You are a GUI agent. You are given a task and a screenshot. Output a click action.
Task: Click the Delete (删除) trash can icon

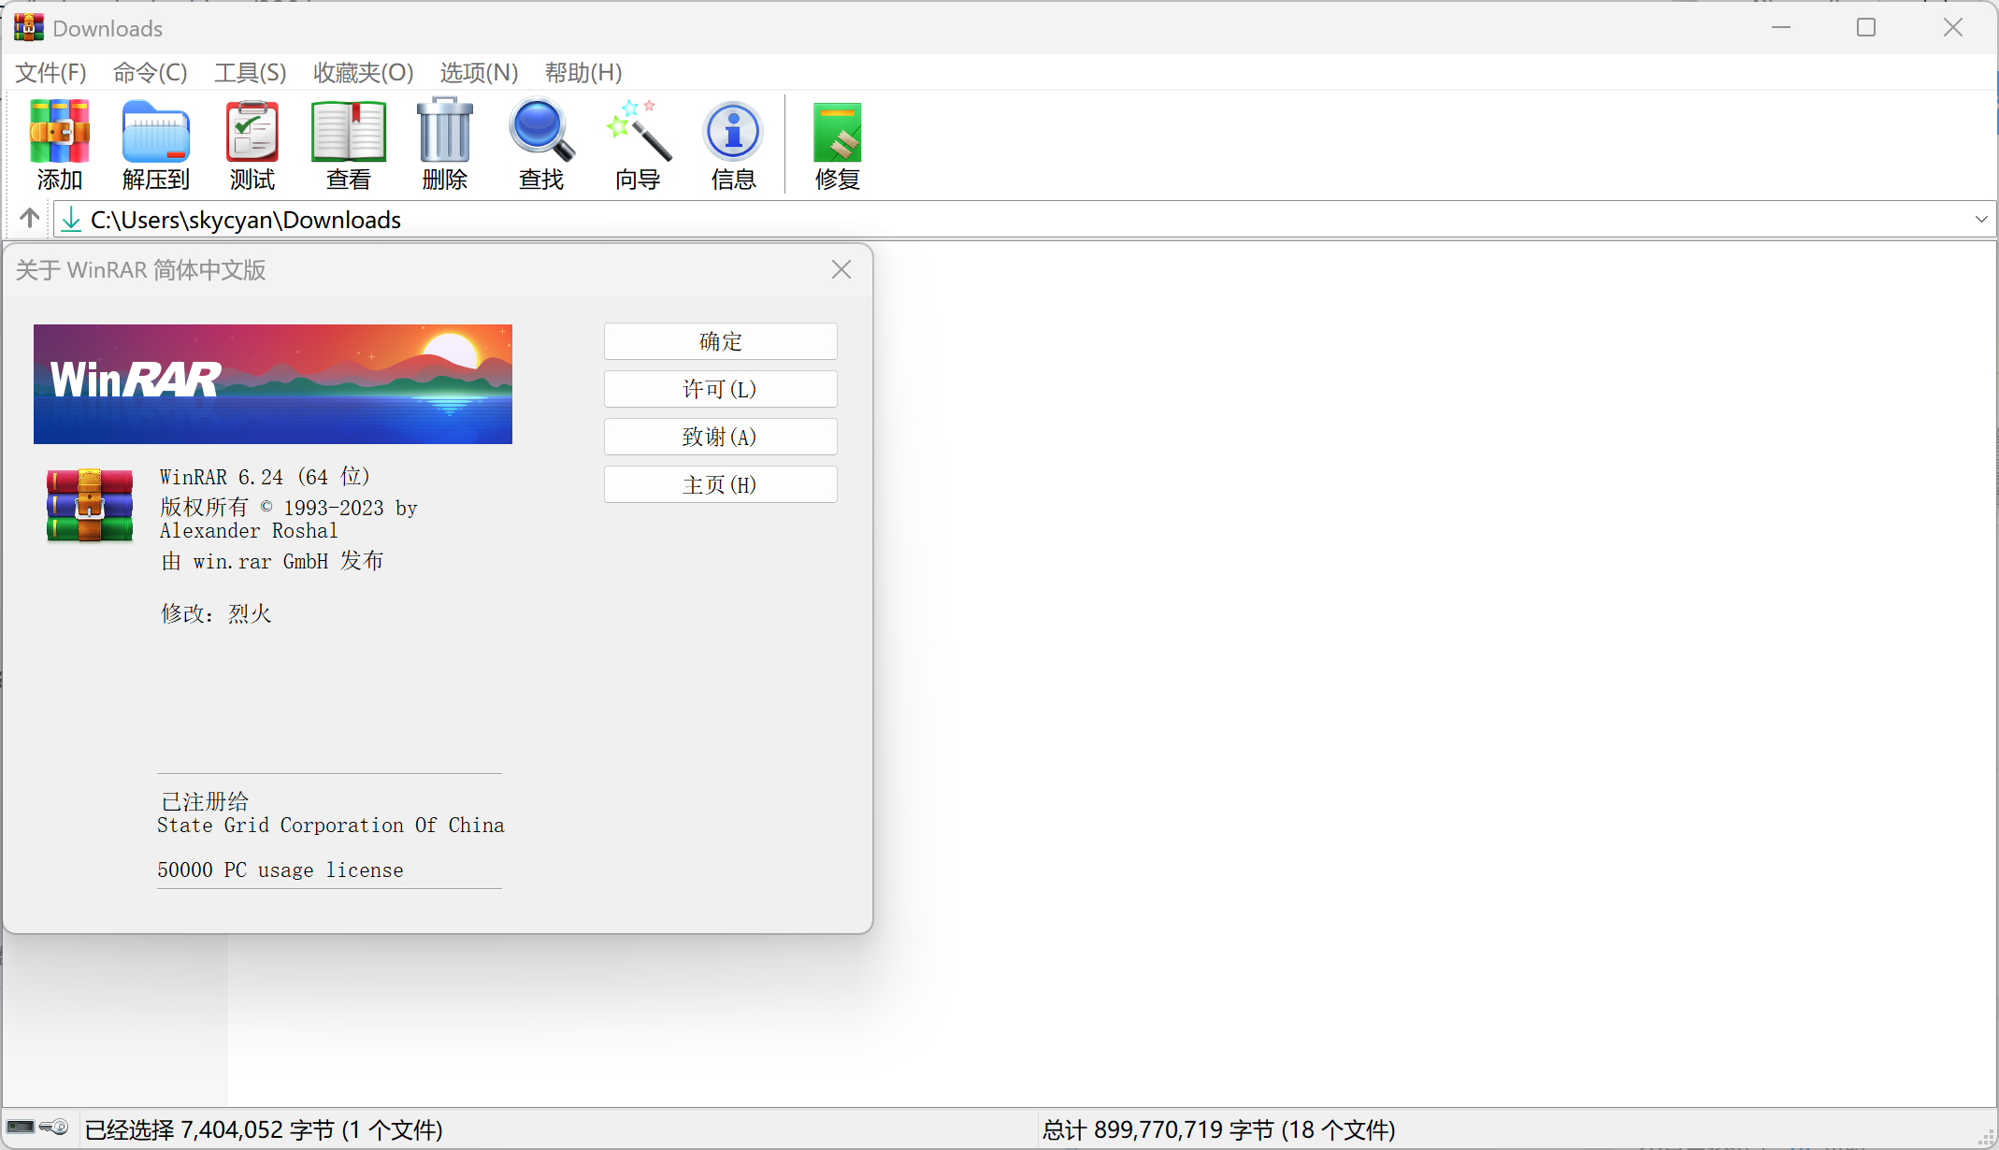445,145
